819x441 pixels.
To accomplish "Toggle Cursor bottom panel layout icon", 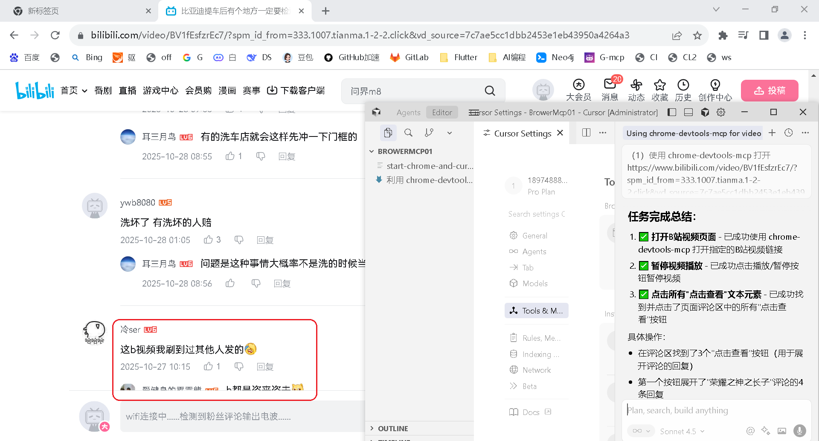I will point(688,112).
